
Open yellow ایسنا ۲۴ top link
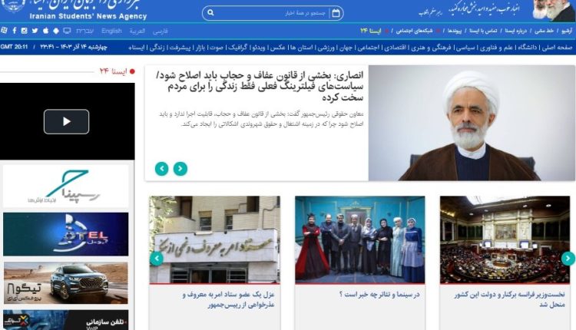pyautogui.click(x=371, y=31)
